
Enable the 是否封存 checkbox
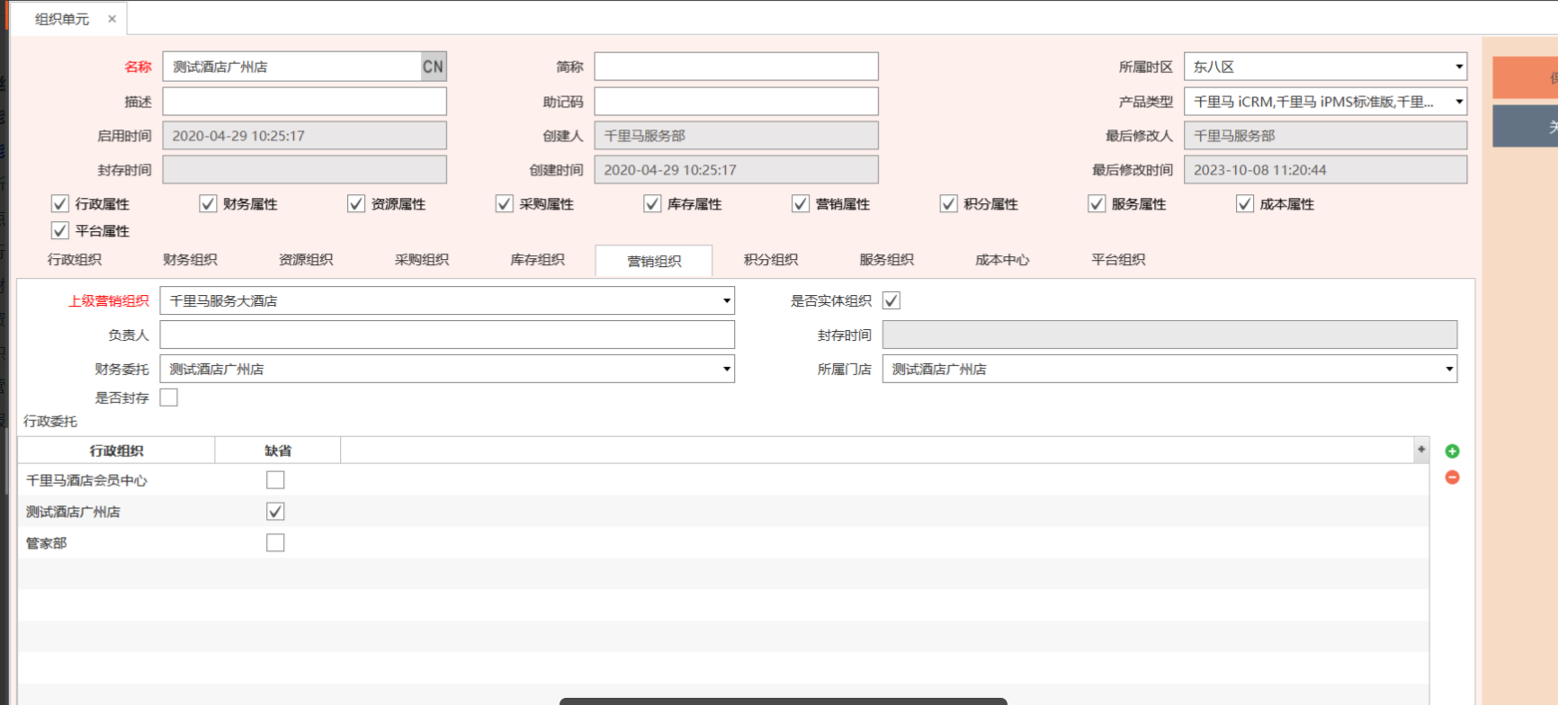click(169, 397)
